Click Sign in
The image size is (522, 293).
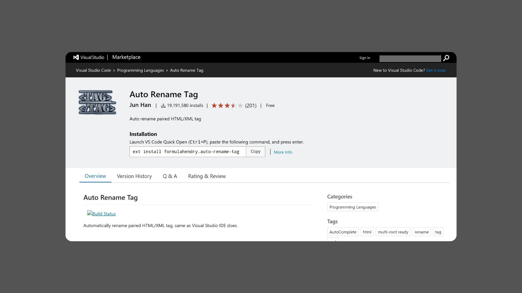365,58
